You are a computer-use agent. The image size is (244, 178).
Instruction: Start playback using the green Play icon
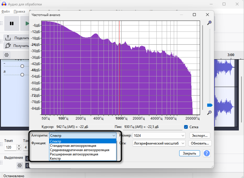coord(27,24)
